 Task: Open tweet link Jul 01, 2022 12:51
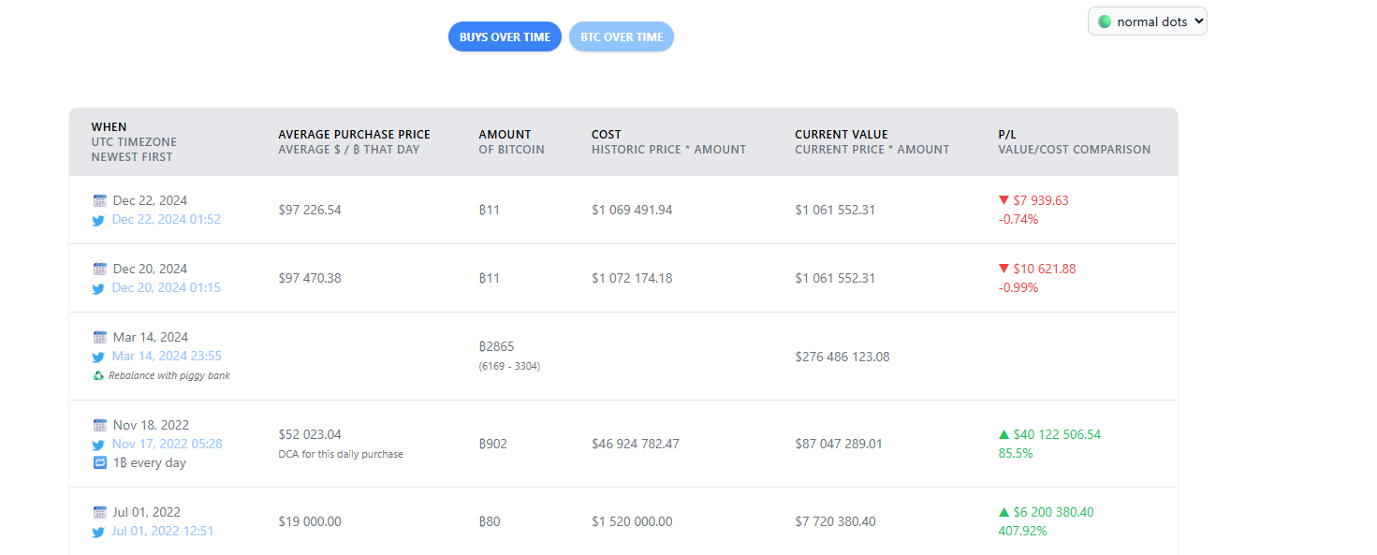click(x=163, y=531)
